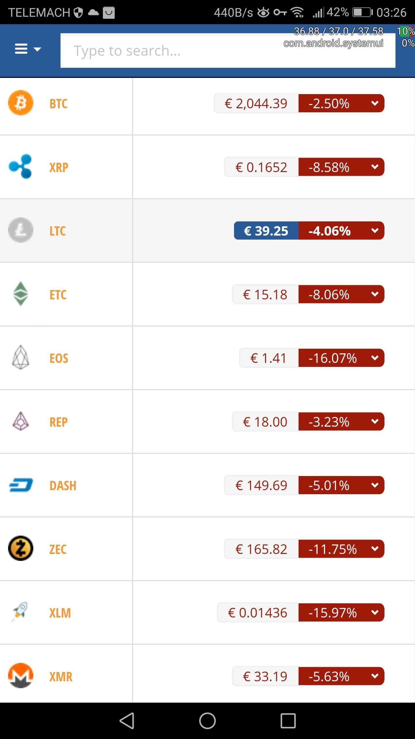Focus the 'Type to search...' field
The width and height of the screenshot is (415, 739).
click(228, 51)
